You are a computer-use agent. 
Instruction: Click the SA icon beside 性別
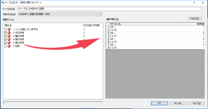click(x=9, y=46)
